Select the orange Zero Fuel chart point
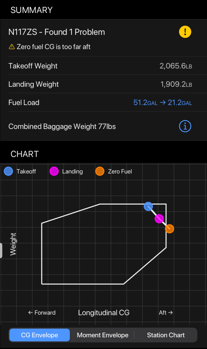Image resolution: width=207 pixels, height=349 pixels. (169, 229)
